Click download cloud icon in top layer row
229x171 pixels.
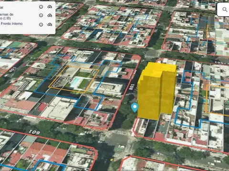50,7
